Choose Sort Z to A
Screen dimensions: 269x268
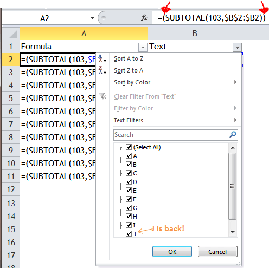pyautogui.click(x=129, y=70)
